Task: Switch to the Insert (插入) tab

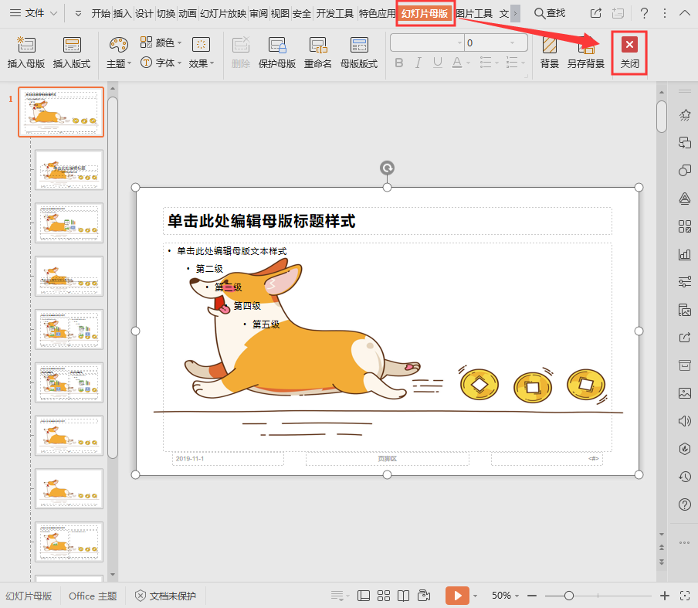Action: [122, 13]
